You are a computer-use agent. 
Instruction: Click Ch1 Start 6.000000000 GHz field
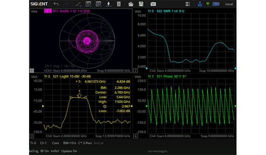tap(65, 71)
